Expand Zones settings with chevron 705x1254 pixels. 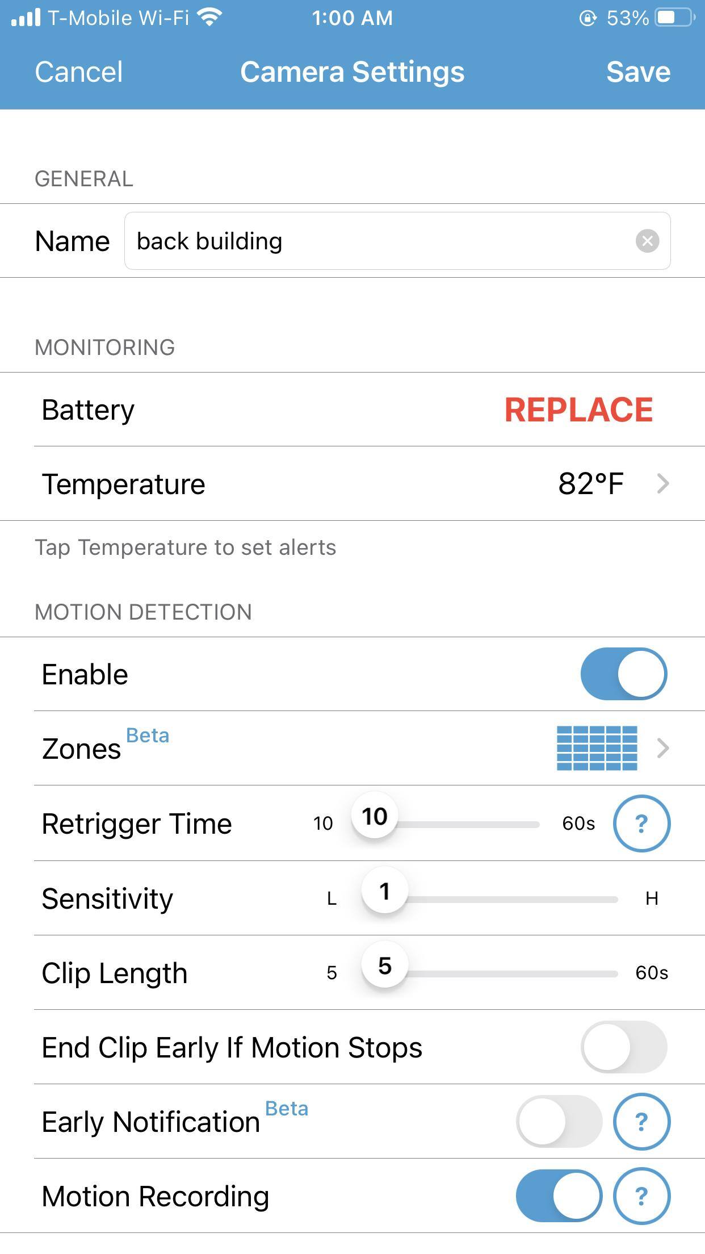tap(662, 748)
